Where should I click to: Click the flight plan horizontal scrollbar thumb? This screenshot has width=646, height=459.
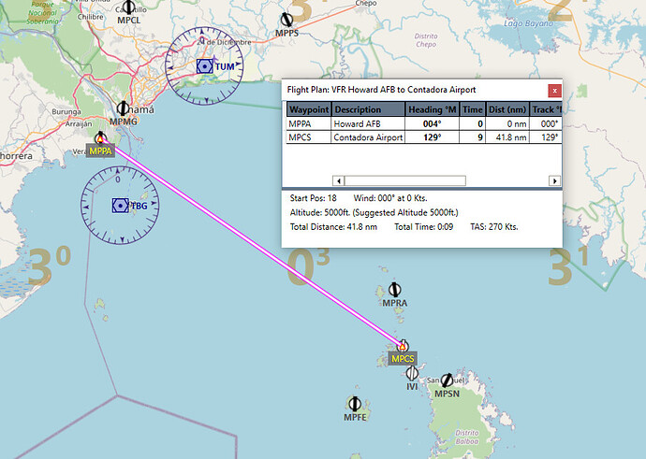[x=405, y=180]
